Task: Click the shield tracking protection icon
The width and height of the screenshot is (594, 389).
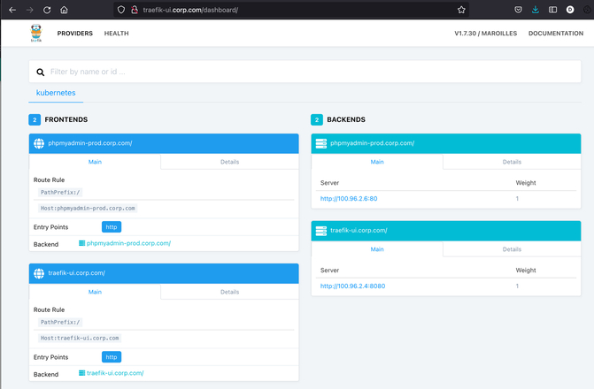Action: tap(121, 10)
